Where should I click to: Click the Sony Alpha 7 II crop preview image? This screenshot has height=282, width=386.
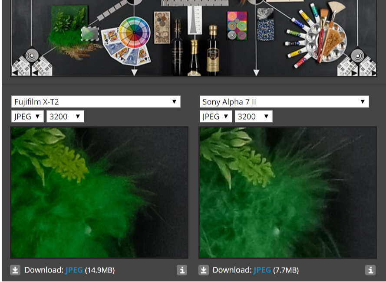tap(287, 192)
